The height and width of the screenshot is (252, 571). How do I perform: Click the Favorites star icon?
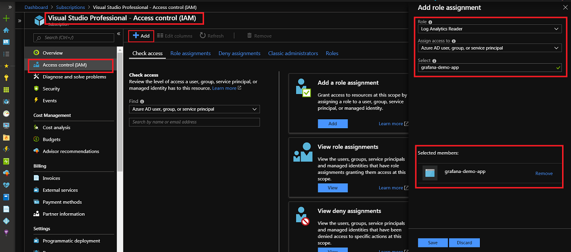click(x=6, y=66)
